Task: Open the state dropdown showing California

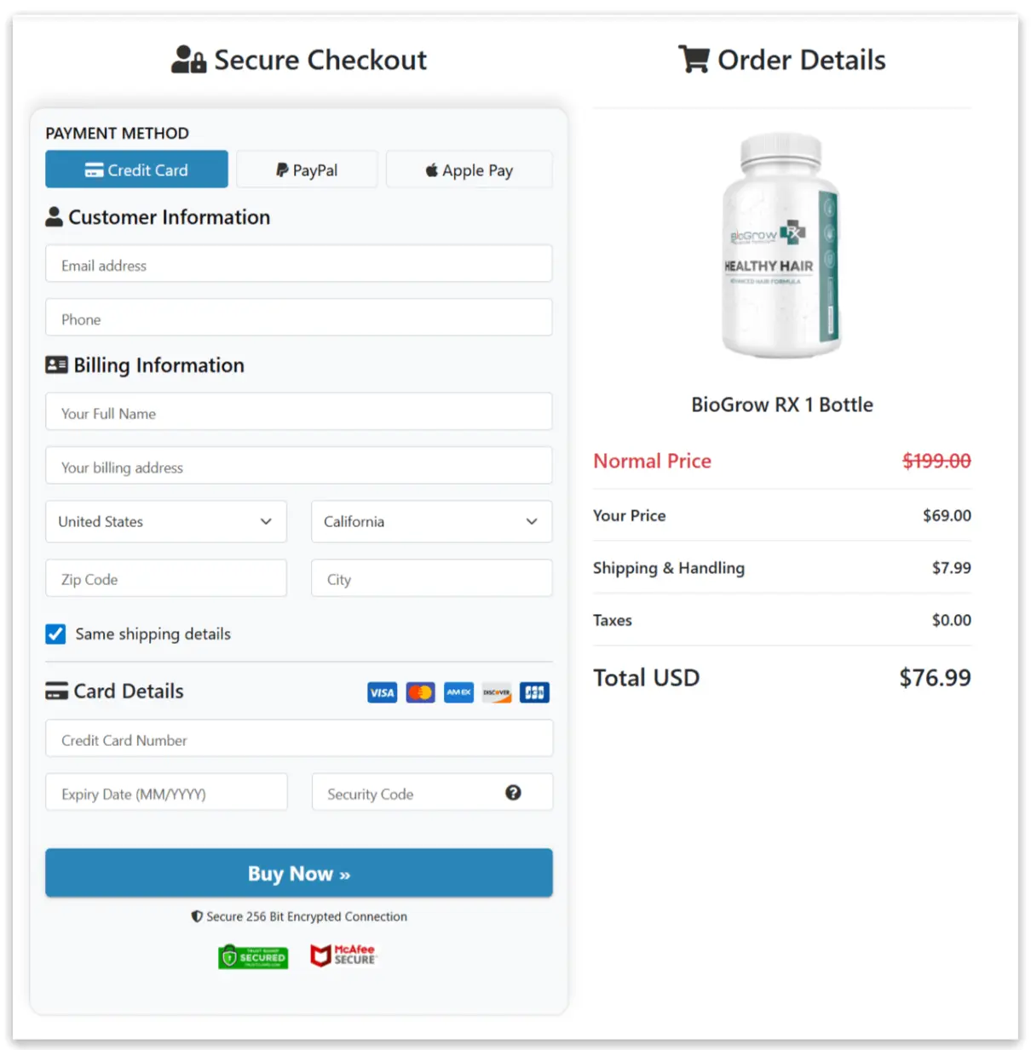Action: click(x=431, y=522)
